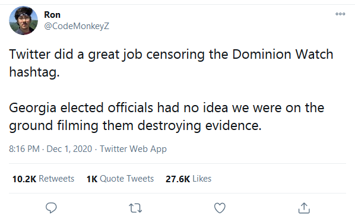This screenshot has width=355, height=222.
Task: Open the three-dot more options menu
Action: coord(340,14)
